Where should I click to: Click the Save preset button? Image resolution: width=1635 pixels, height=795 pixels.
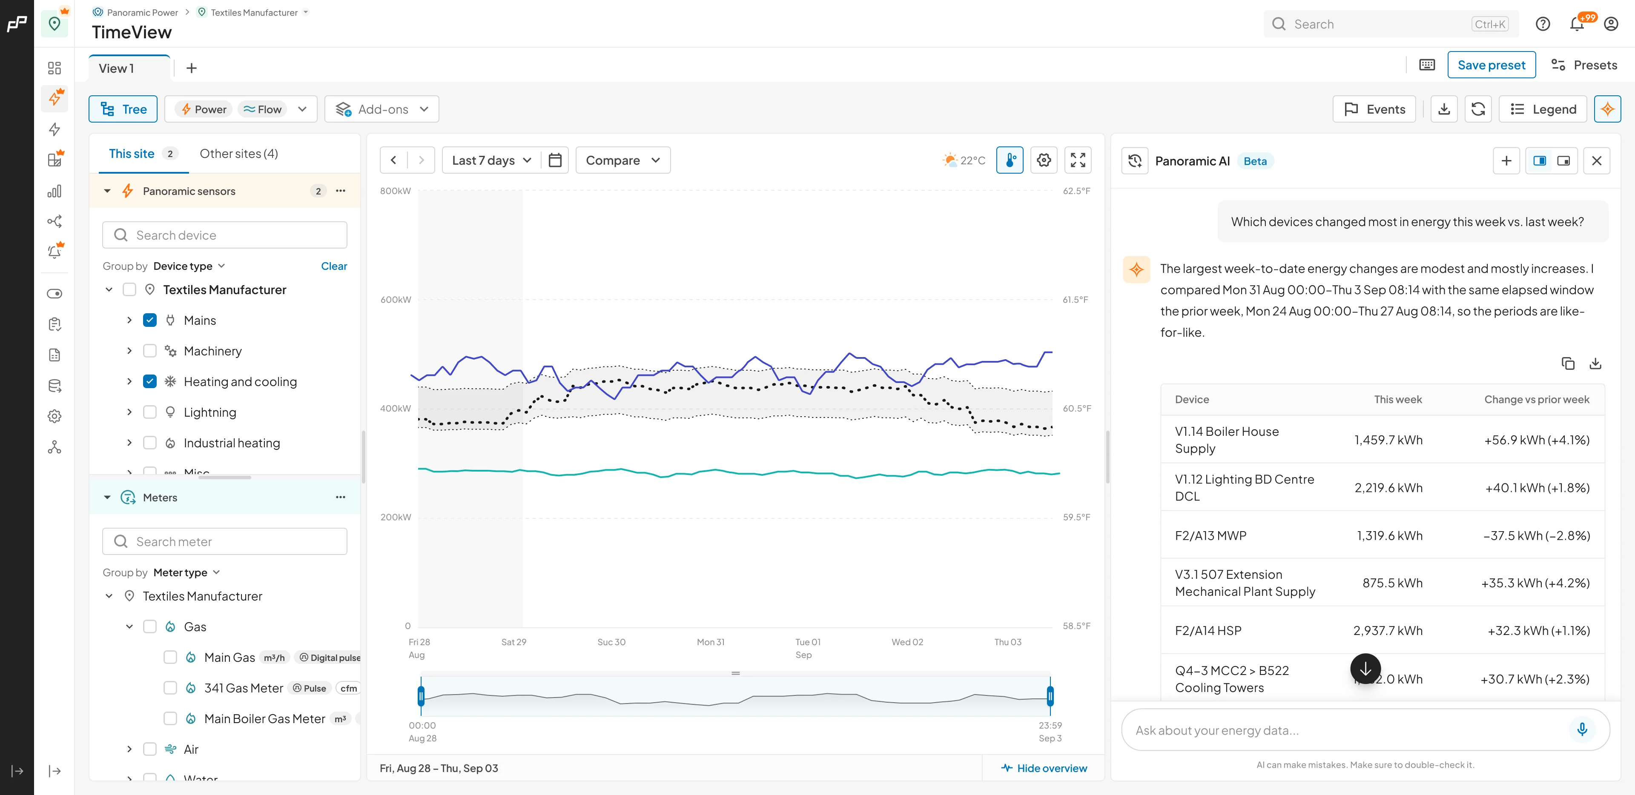tap(1492, 65)
